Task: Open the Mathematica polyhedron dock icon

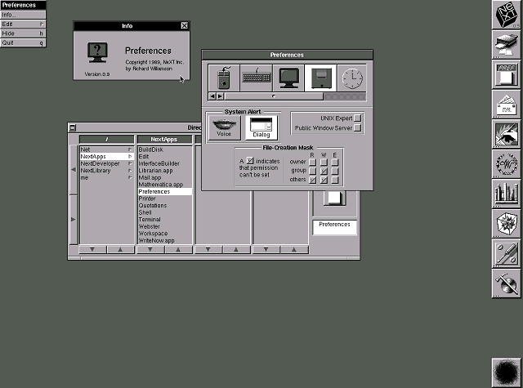Action: click(507, 224)
